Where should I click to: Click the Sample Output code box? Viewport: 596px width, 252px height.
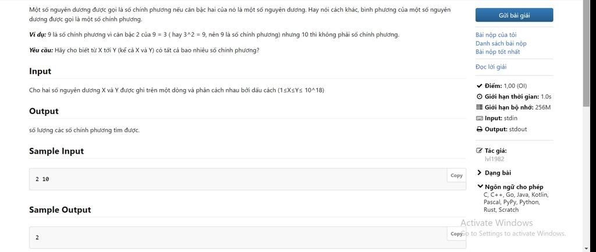[247, 237]
